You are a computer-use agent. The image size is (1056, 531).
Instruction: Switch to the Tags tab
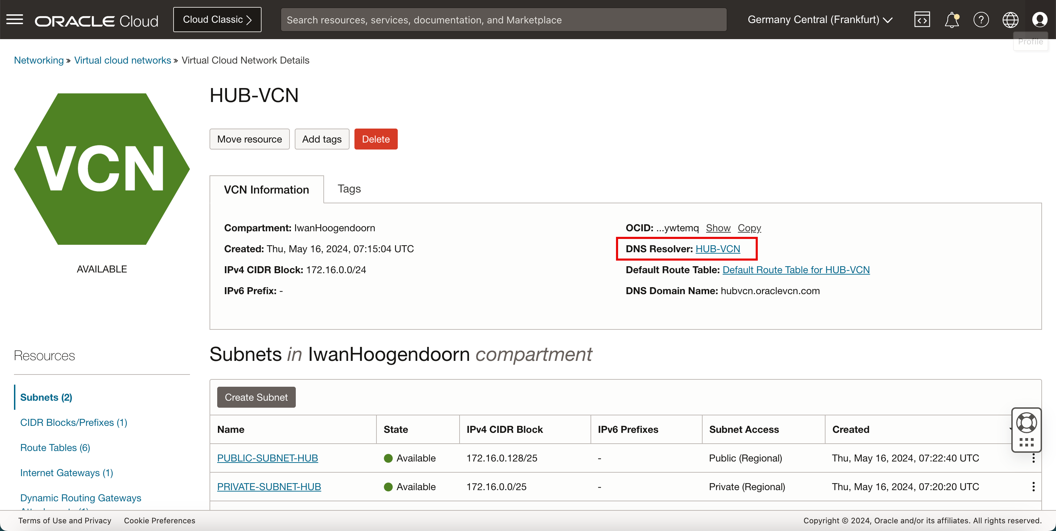tap(349, 189)
